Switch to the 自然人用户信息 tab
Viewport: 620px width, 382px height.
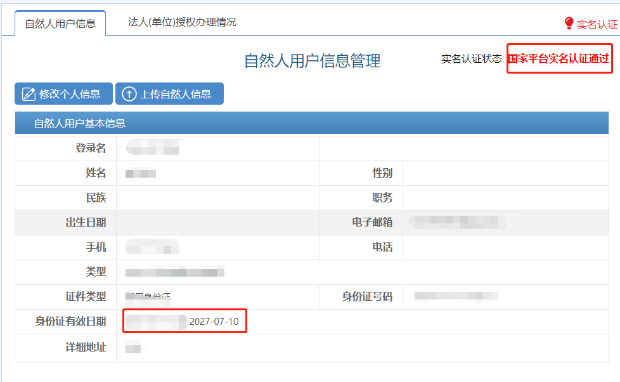(60, 23)
